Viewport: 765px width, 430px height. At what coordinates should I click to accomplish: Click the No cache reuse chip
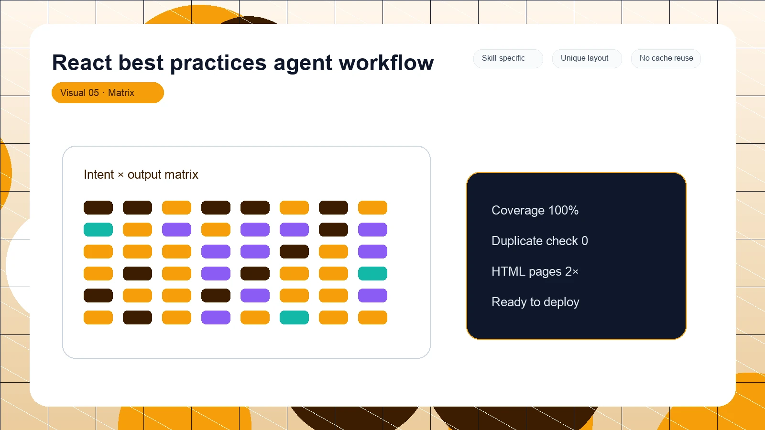pos(666,59)
